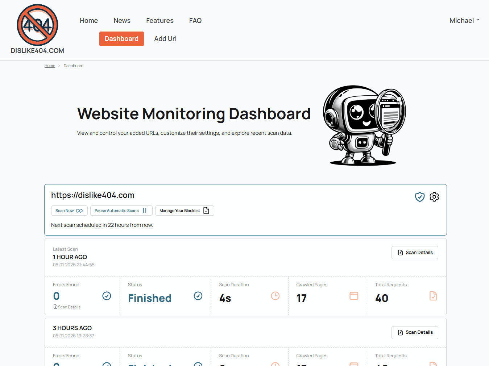Pause automatic scans for dislike404.com
489x366 pixels.
point(121,210)
